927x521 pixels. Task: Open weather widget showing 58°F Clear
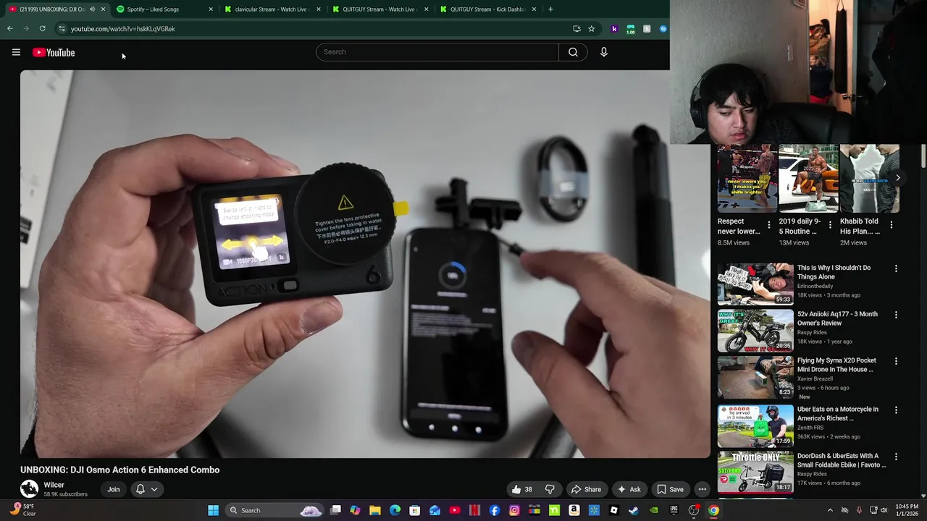coord(22,509)
